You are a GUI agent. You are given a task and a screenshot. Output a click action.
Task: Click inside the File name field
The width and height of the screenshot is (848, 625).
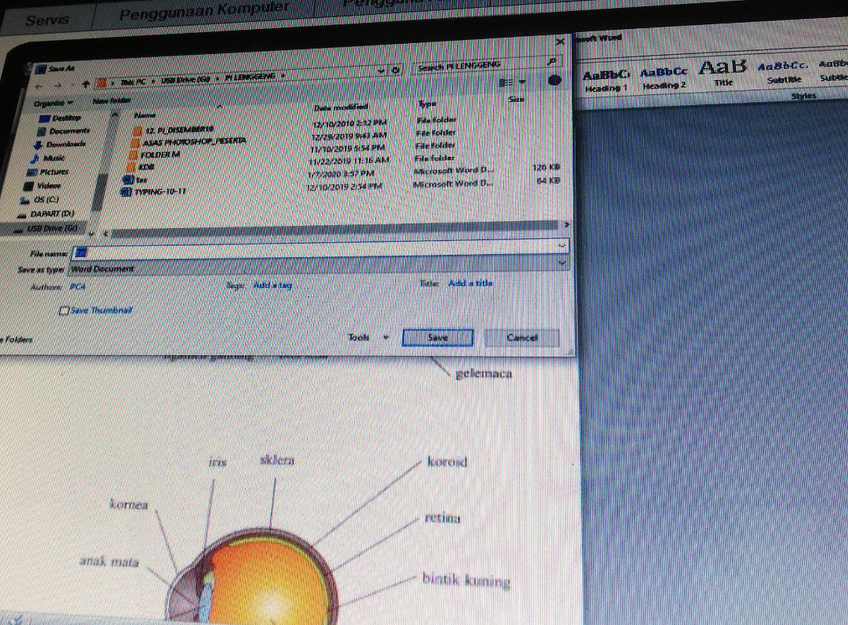[314, 250]
